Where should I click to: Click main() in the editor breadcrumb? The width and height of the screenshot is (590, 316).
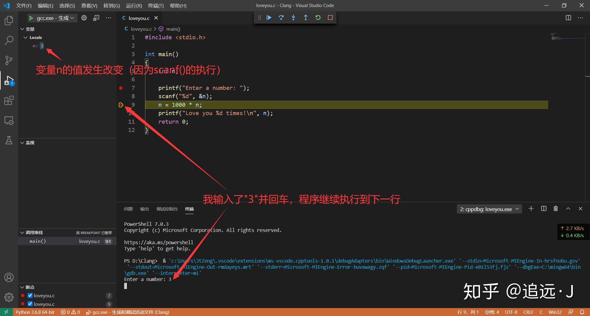pyautogui.click(x=174, y=29)
